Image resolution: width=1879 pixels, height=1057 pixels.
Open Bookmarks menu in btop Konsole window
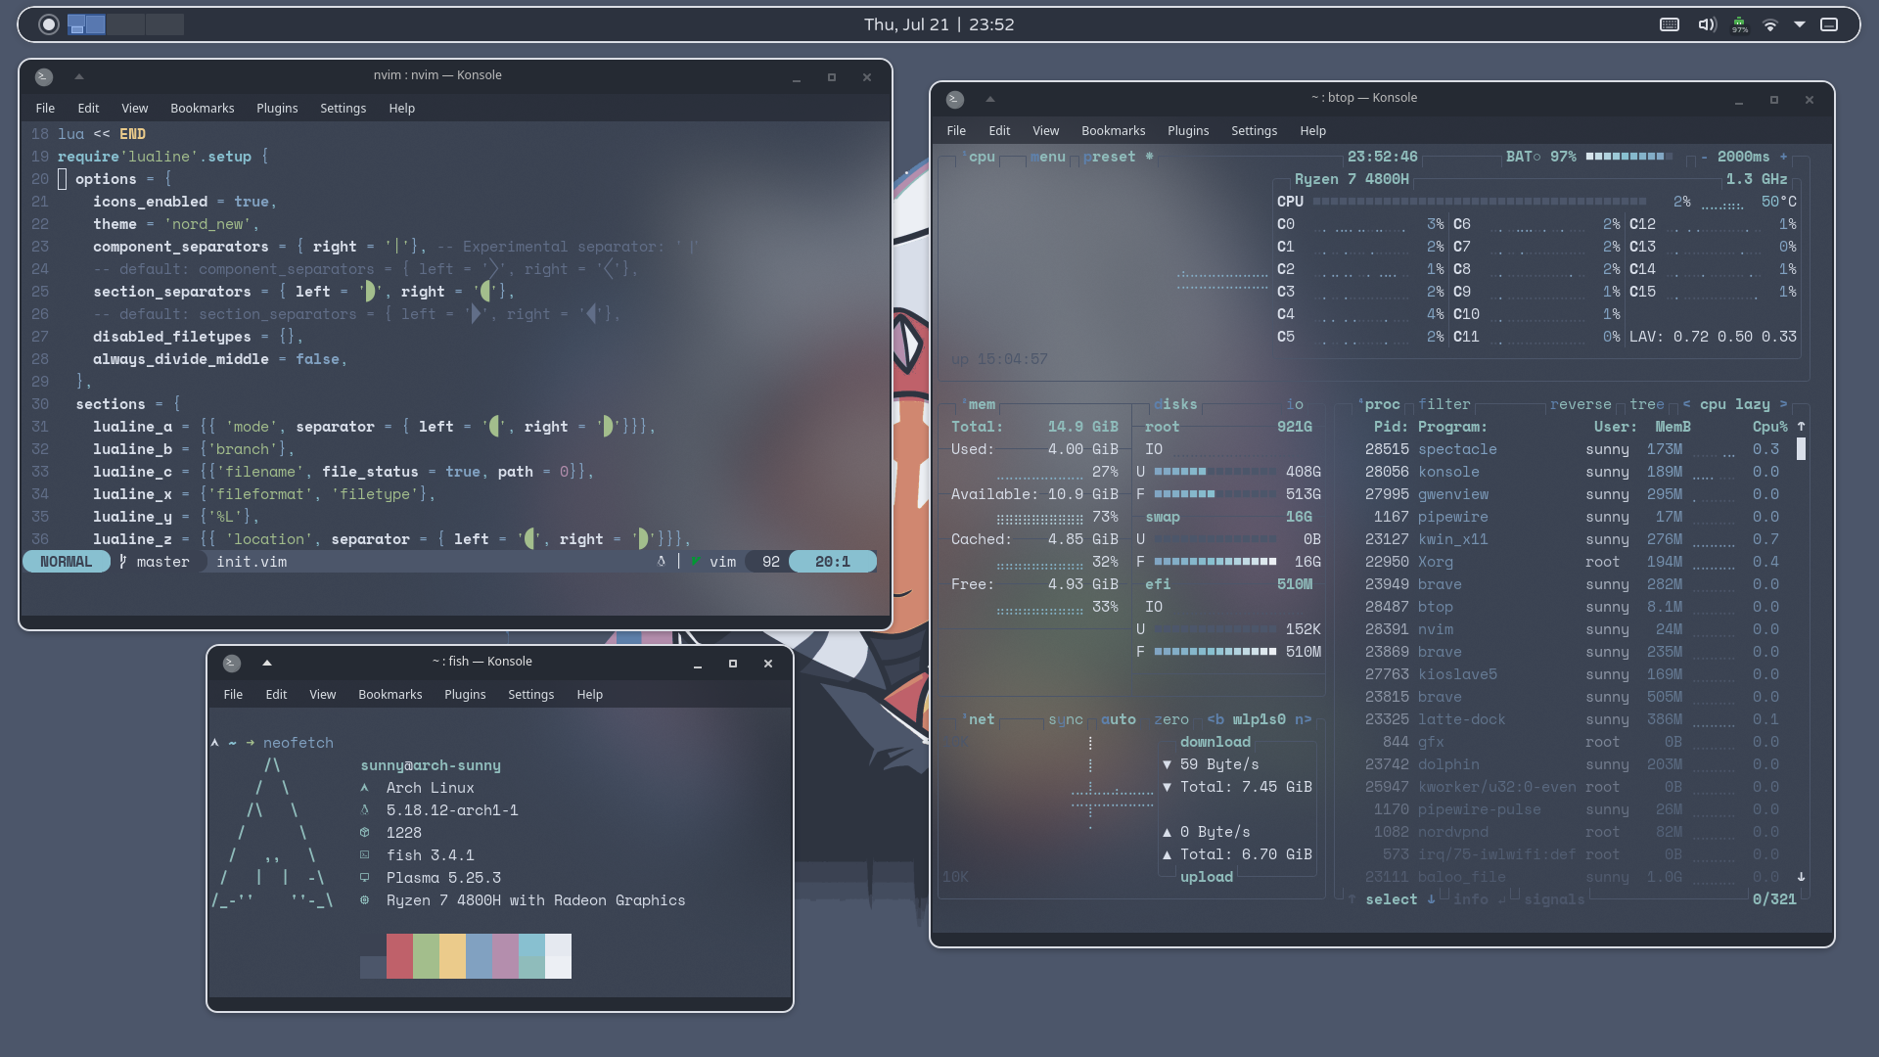tap(1113, 131)
